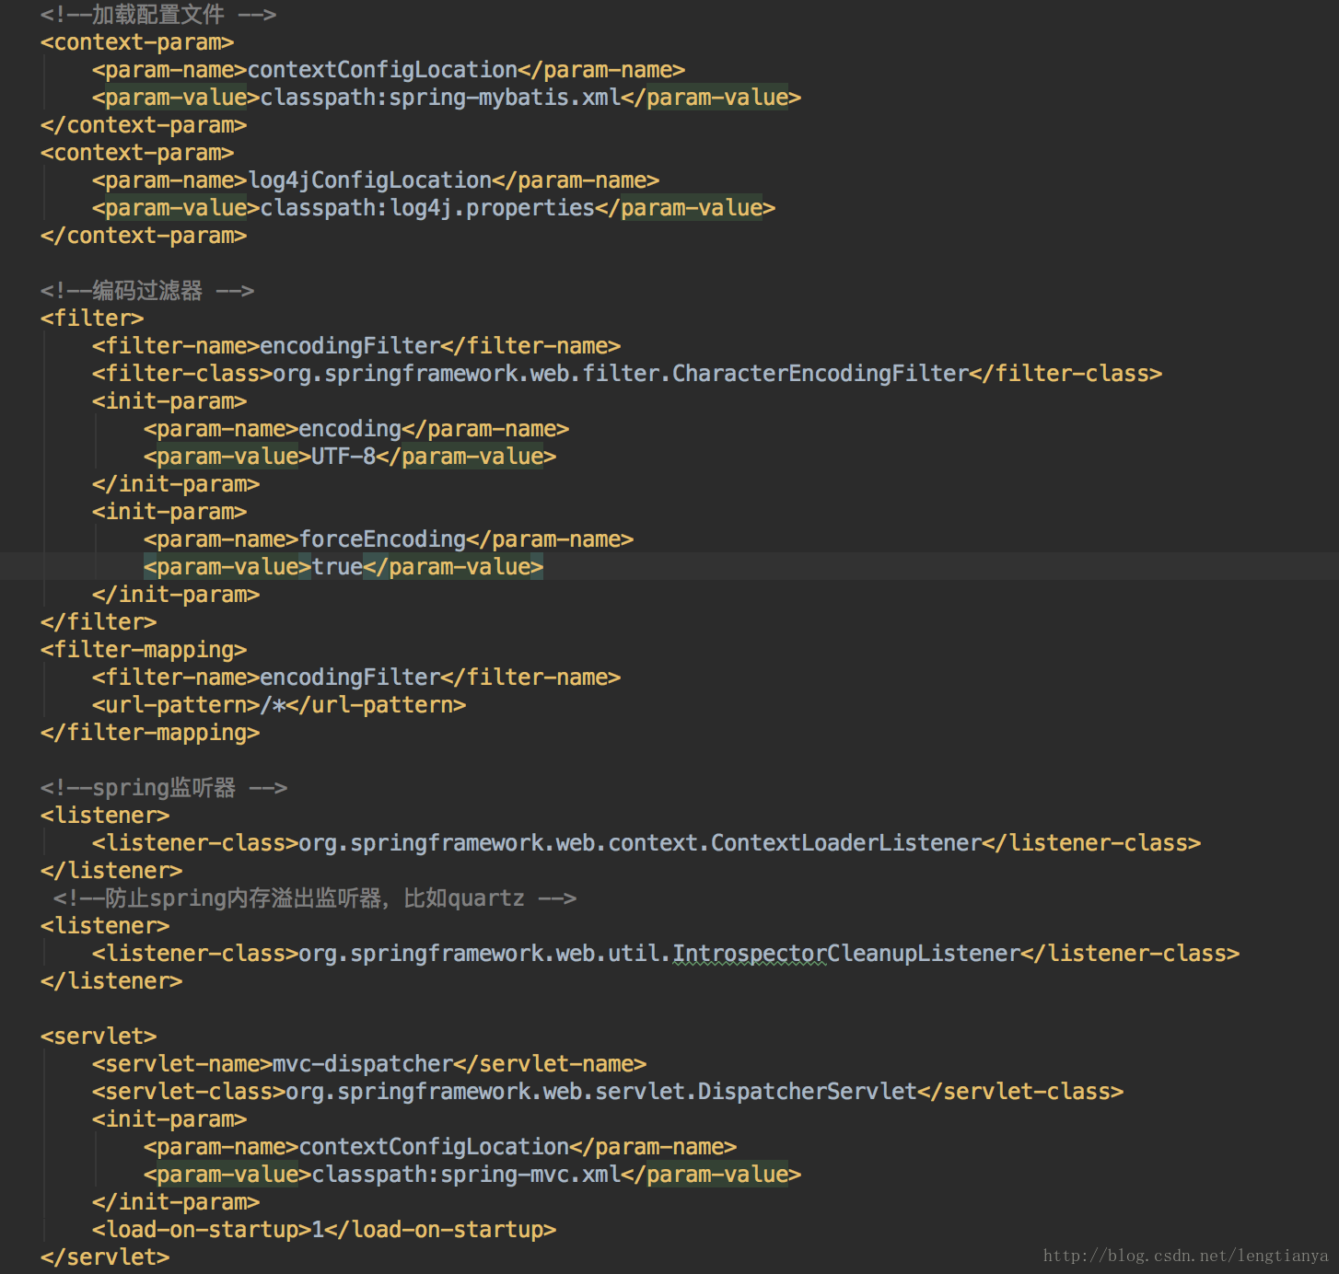1339x1274 pixels.
Task: Place the cursor on the opening <filter> tag
Action: 92,318
